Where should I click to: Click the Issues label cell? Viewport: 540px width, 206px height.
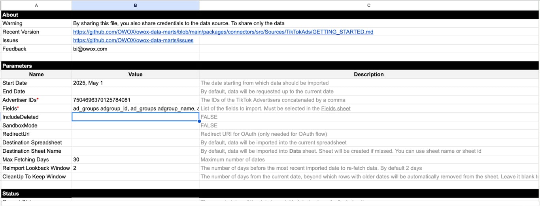(36, 40)
